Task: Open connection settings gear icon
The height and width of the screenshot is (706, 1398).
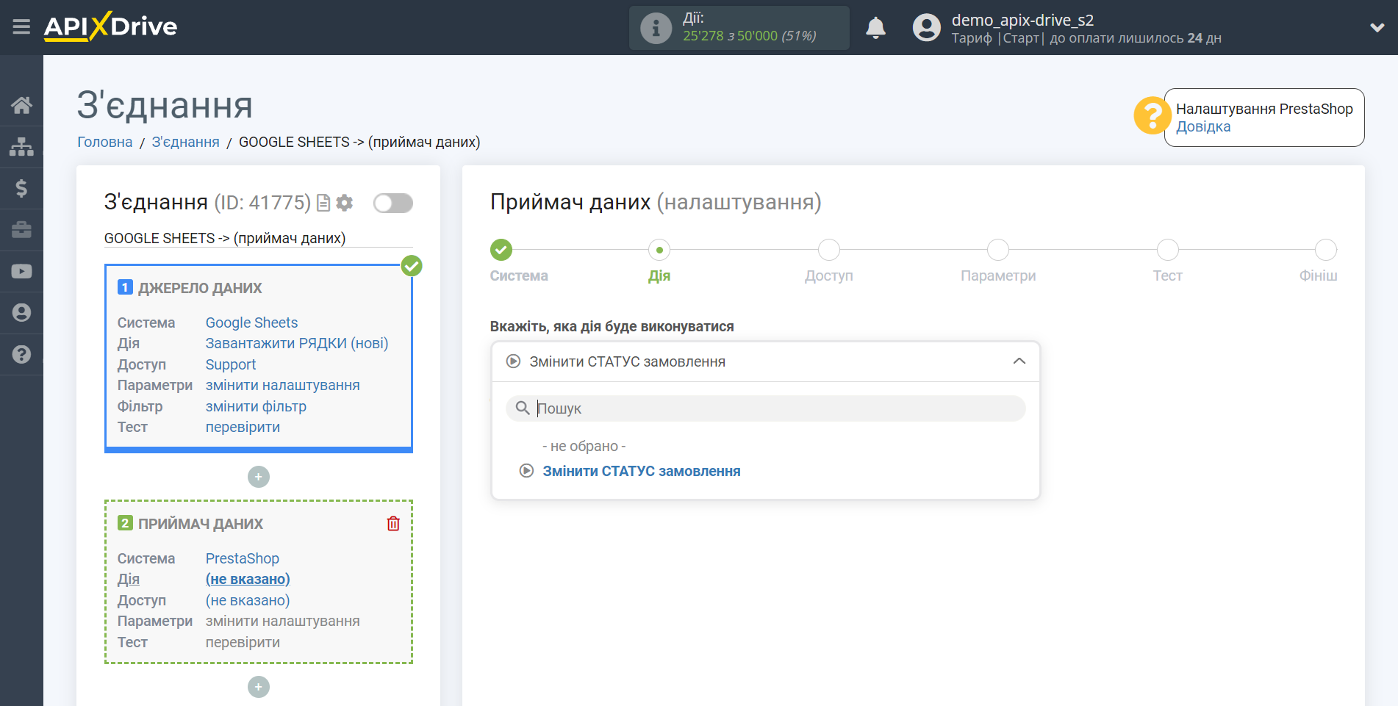Action: pyautogui.click(x=344, y=203)
